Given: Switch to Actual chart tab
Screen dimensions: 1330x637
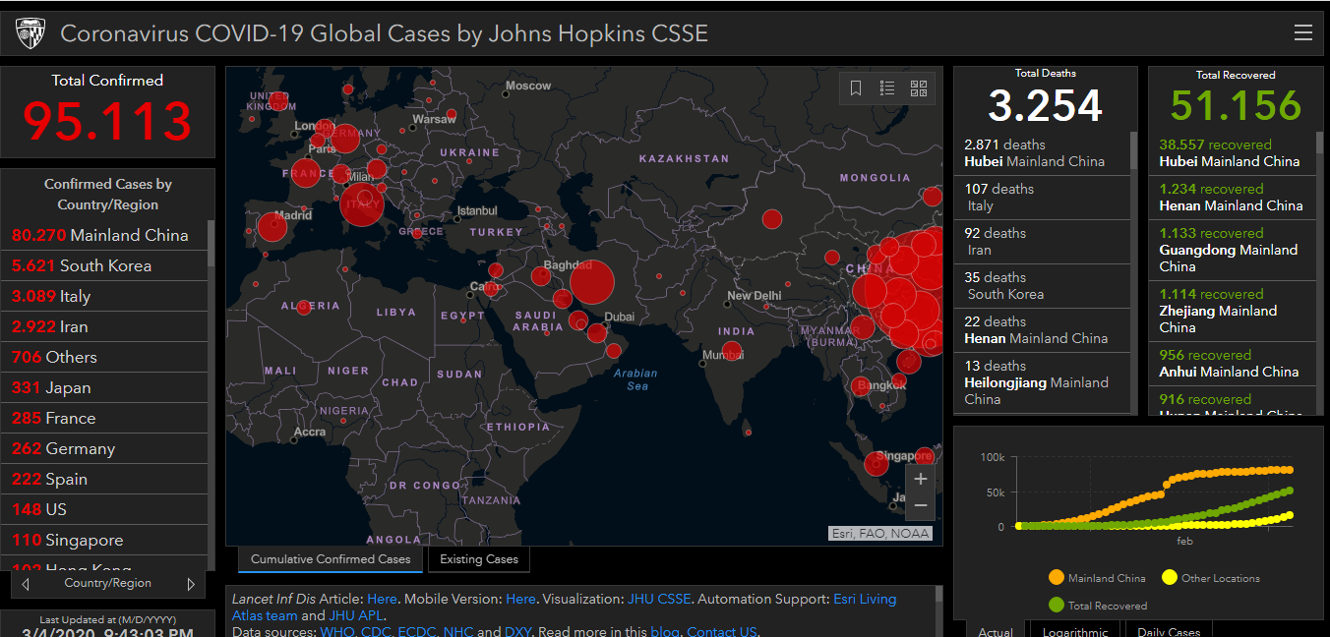Looking at the screenshot, I should 996,629.
